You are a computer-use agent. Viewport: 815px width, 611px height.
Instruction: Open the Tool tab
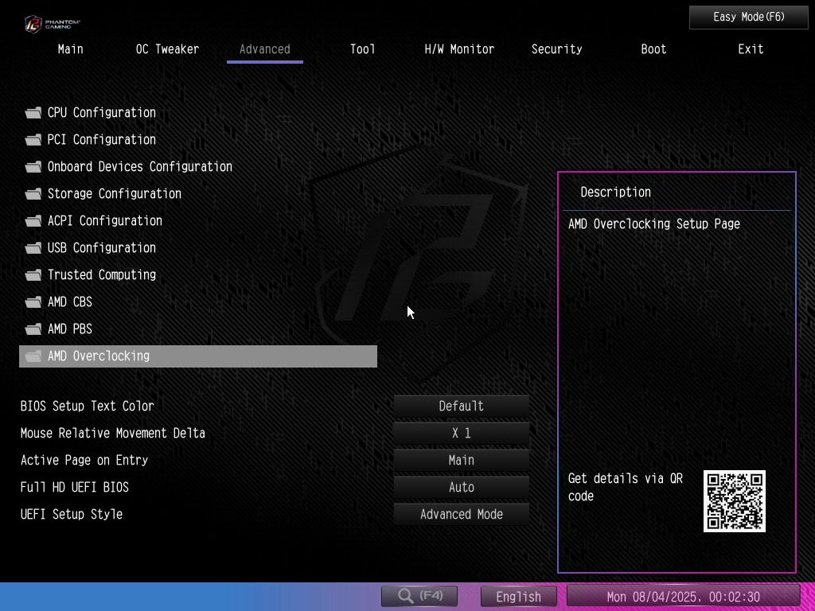tap(362, 49)
